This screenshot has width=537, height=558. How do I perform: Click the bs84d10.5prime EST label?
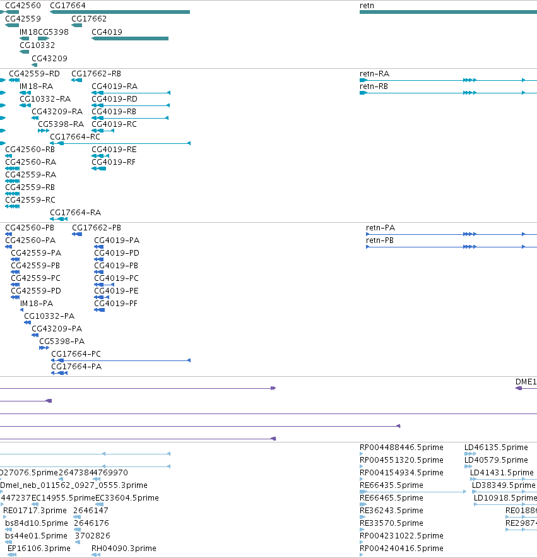[x=37, y=523]
